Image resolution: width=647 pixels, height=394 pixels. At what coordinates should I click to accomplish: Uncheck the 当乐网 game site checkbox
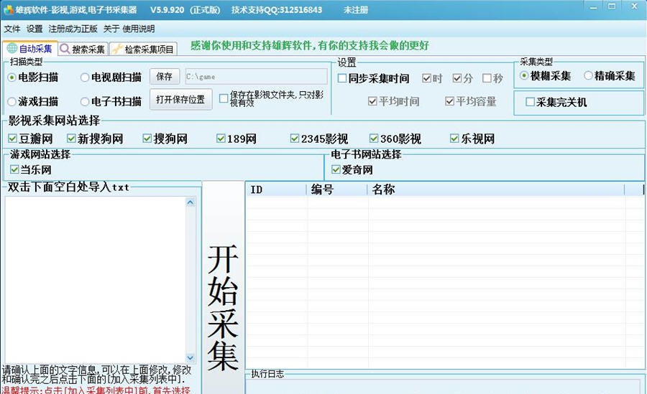coord(14,169)
